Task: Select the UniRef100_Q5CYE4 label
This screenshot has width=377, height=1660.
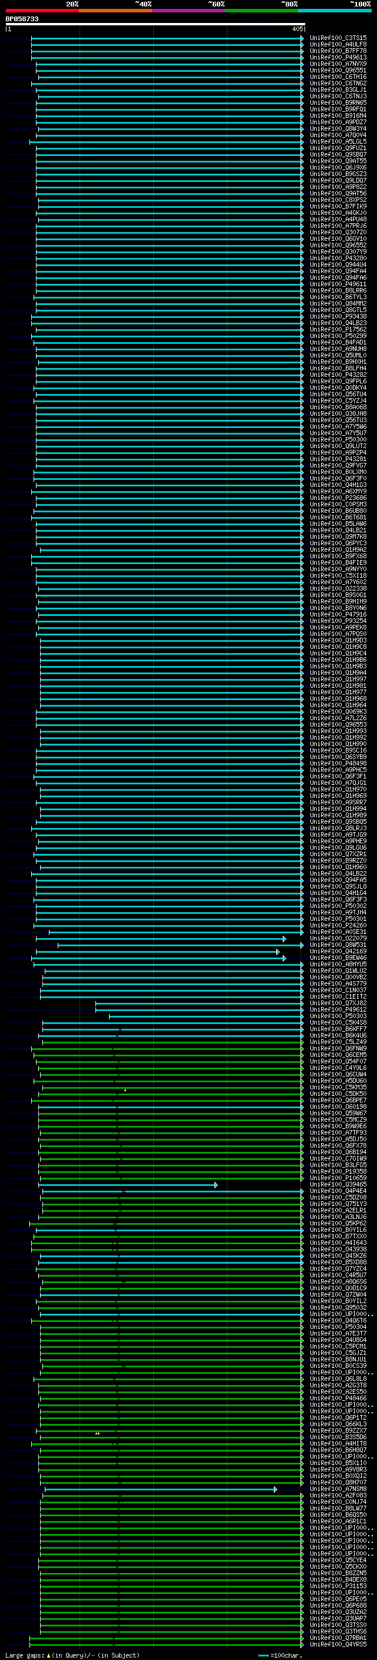Action: coord(338,1560)
